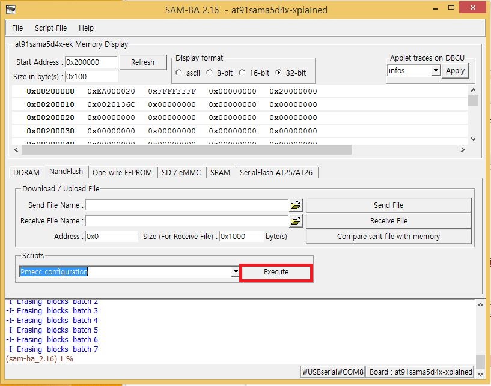Open the Applet traces infos dropdown
Screen dimensions: 491x386
[x=436, y=71]
